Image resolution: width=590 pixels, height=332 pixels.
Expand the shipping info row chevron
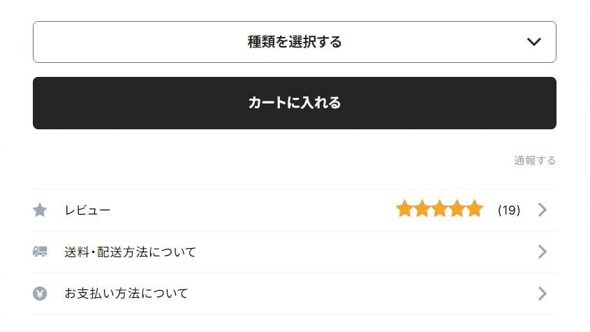click(543, 252)
